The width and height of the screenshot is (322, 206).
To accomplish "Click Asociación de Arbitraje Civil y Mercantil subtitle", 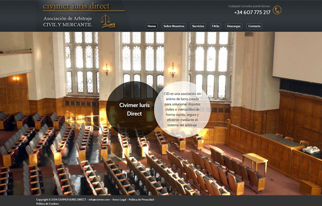I will (x=68, y=22).
